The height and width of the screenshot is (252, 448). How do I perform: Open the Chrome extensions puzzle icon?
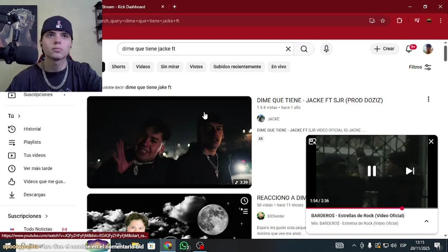coord(399,21)
